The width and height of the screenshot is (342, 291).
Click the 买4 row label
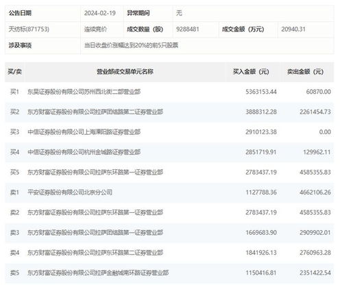pos(14,152)
